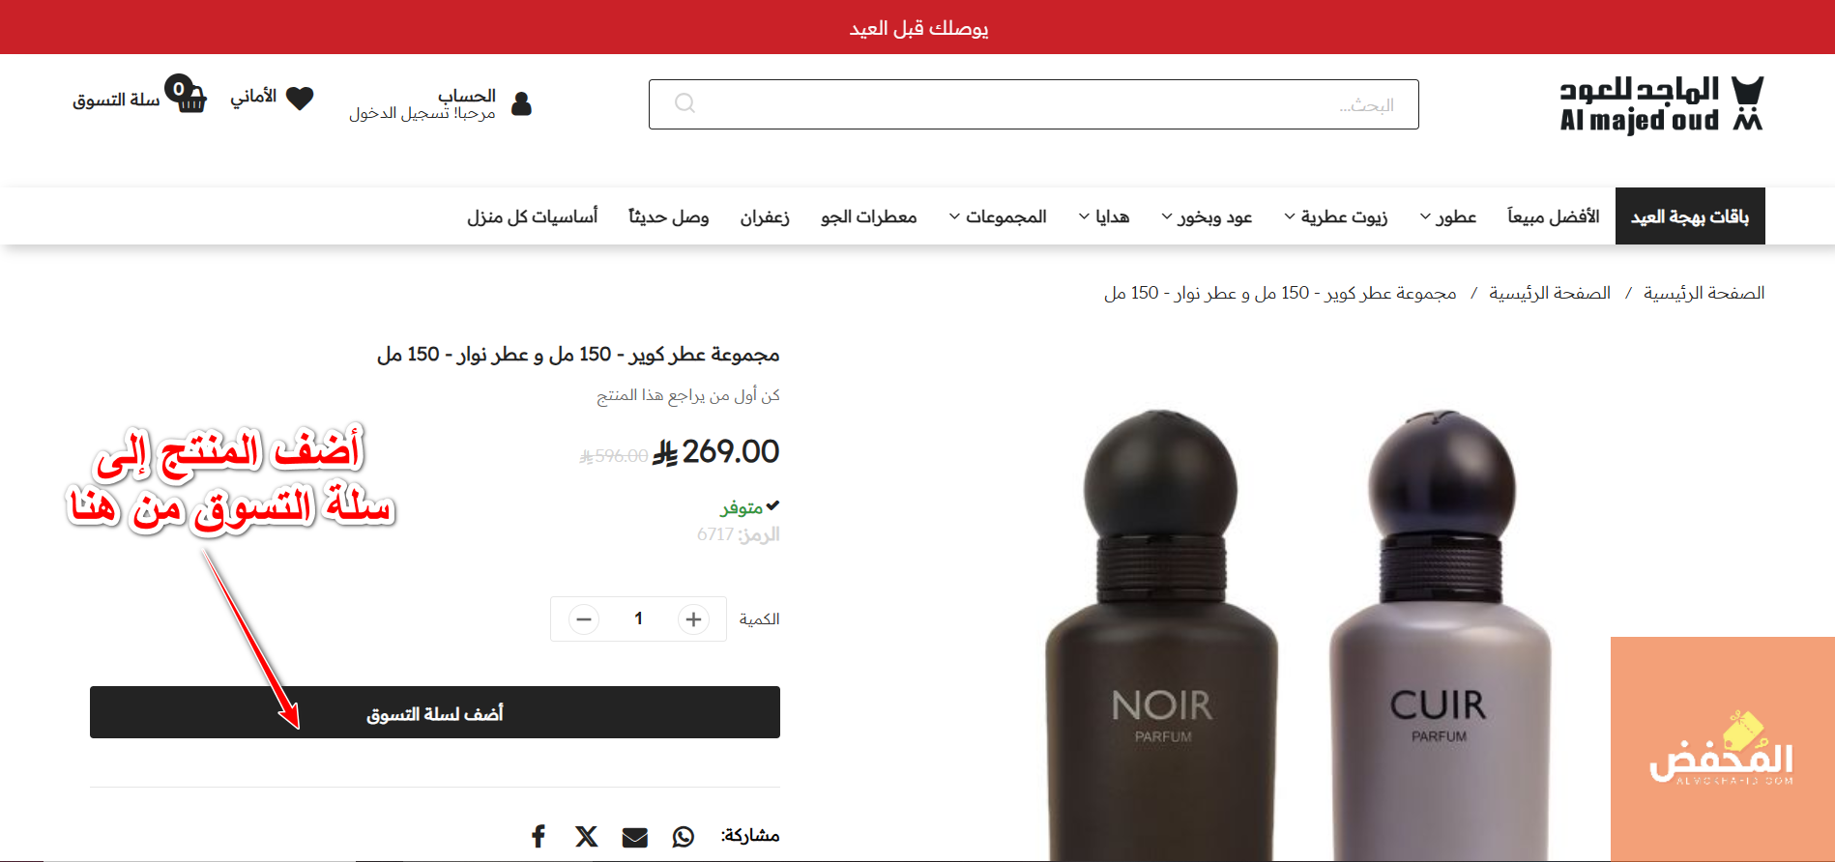Open the الأفضل مبيعاً menu item
This screenshot has height=862, width=1835.
tap(1554, 216)
